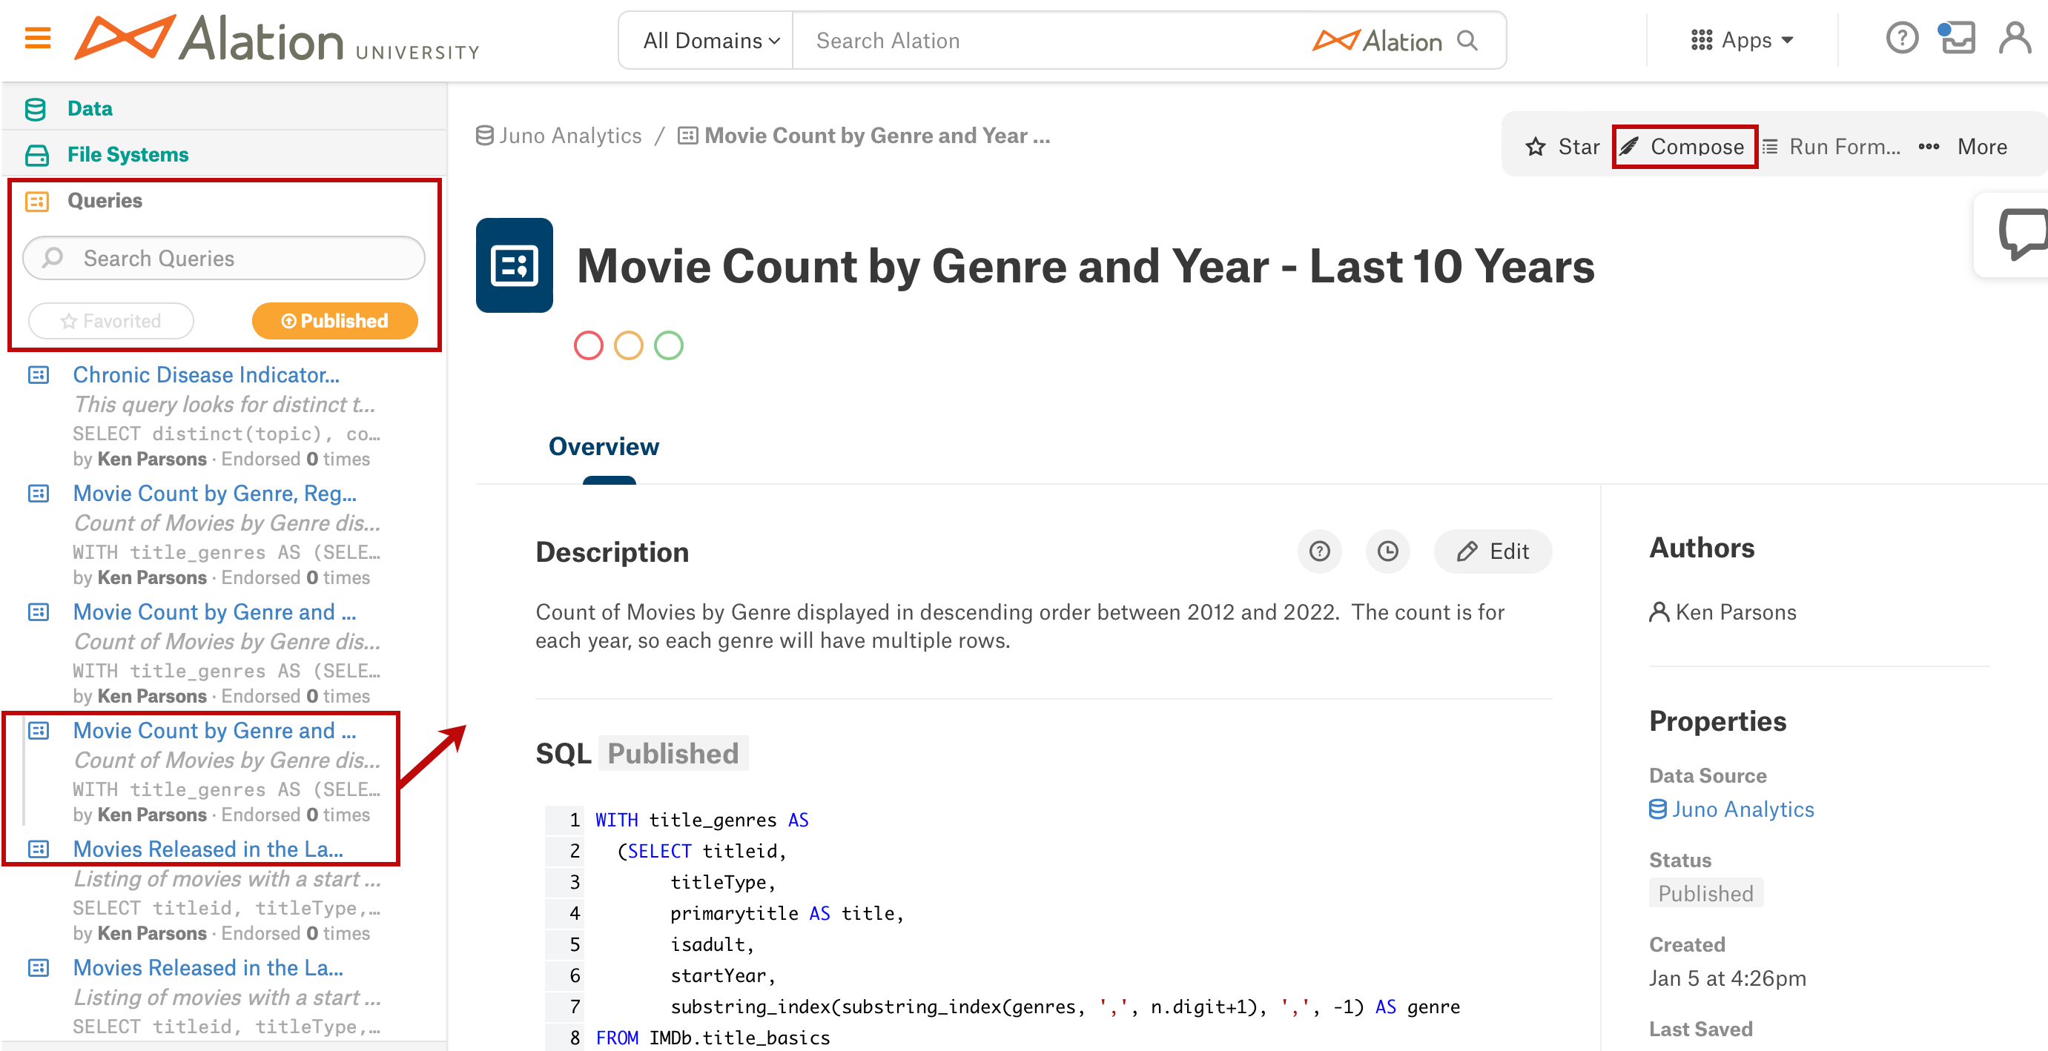Click the Description help icon
Screen dimensions: 2048x1051
click(x=1319, y=551)
